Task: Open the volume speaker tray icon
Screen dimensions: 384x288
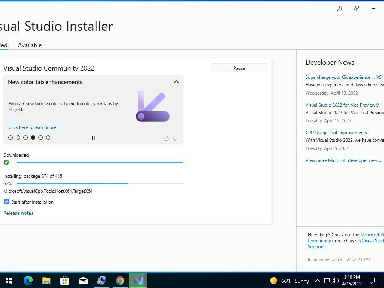Action: click(x=336, y=280)
